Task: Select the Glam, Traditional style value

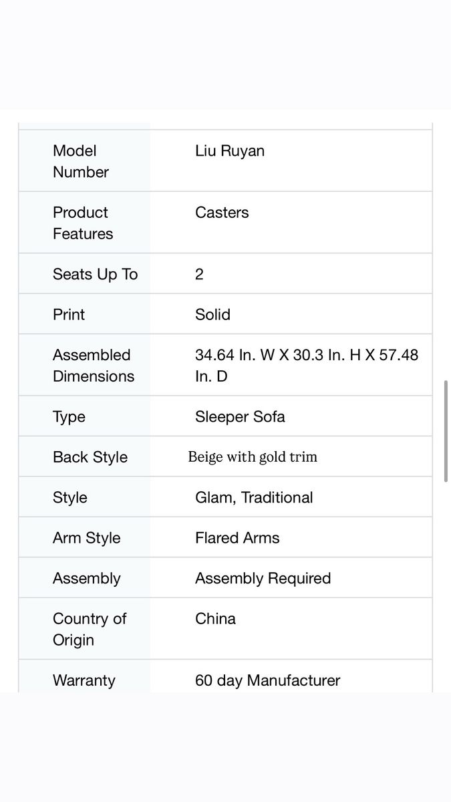Action: 254,498
